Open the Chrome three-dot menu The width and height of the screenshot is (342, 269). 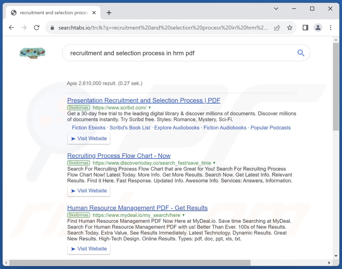pos(331,28)
